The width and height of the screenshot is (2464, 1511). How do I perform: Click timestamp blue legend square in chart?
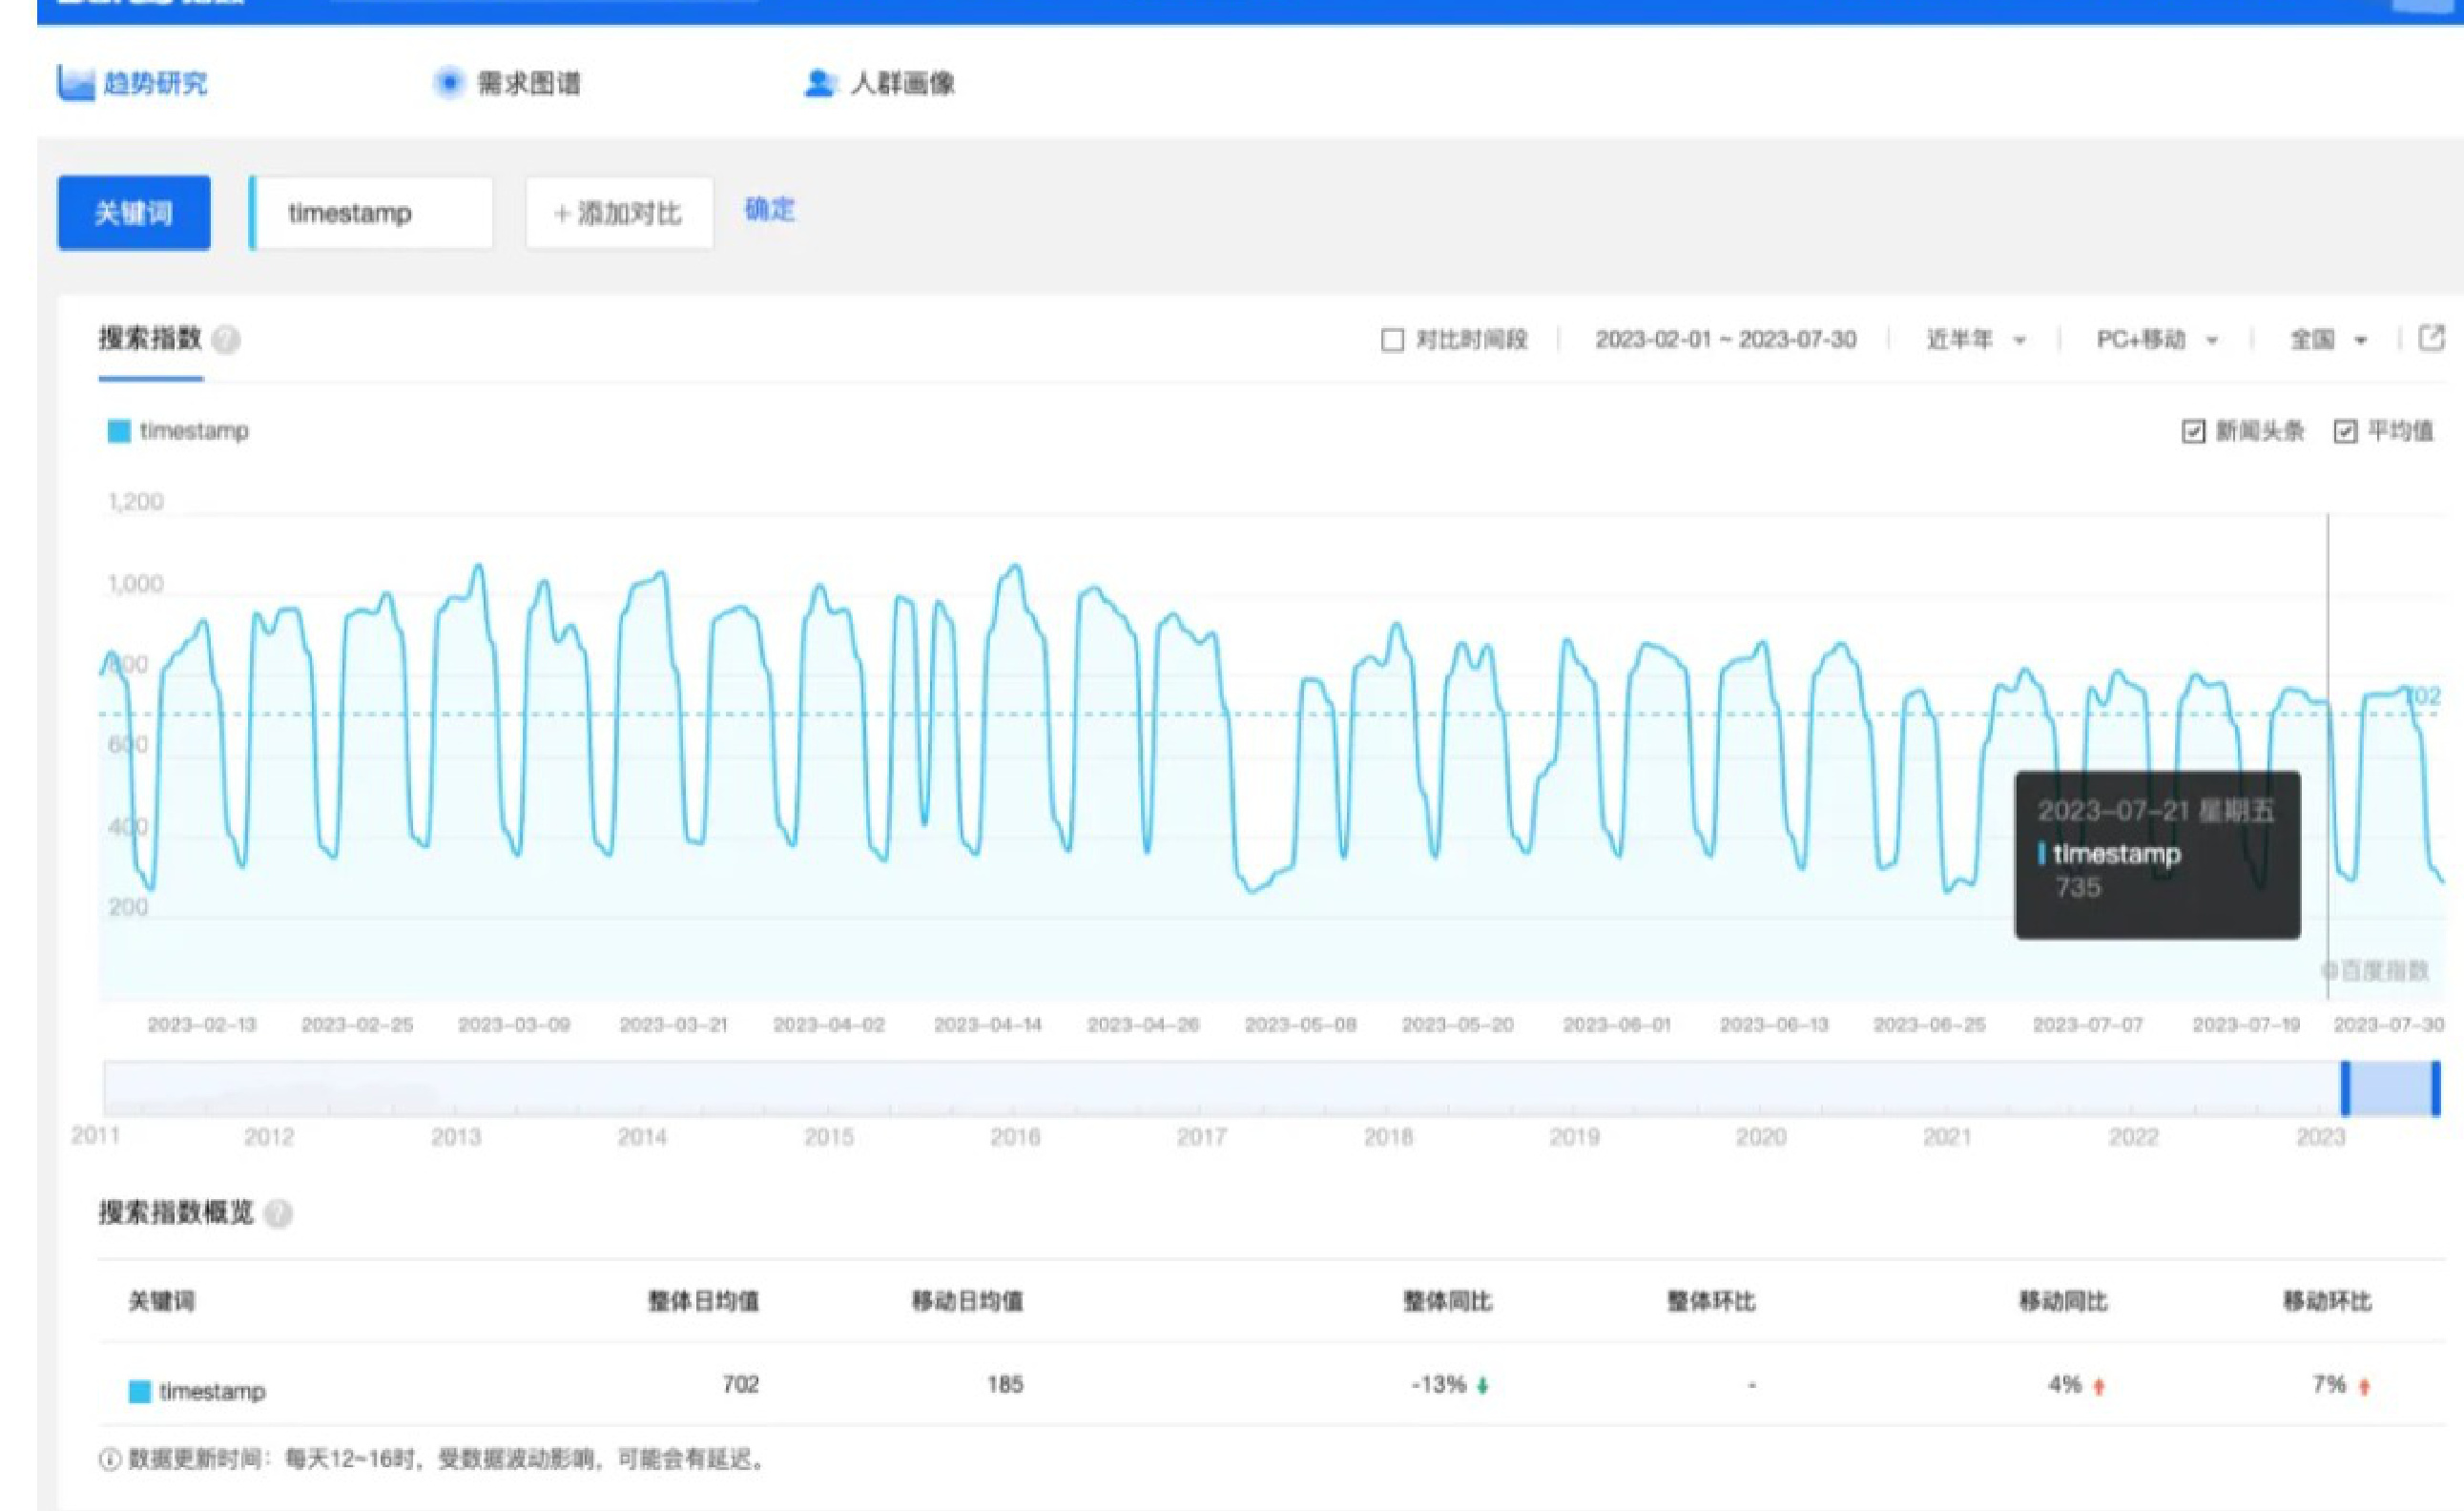(119, 432)
